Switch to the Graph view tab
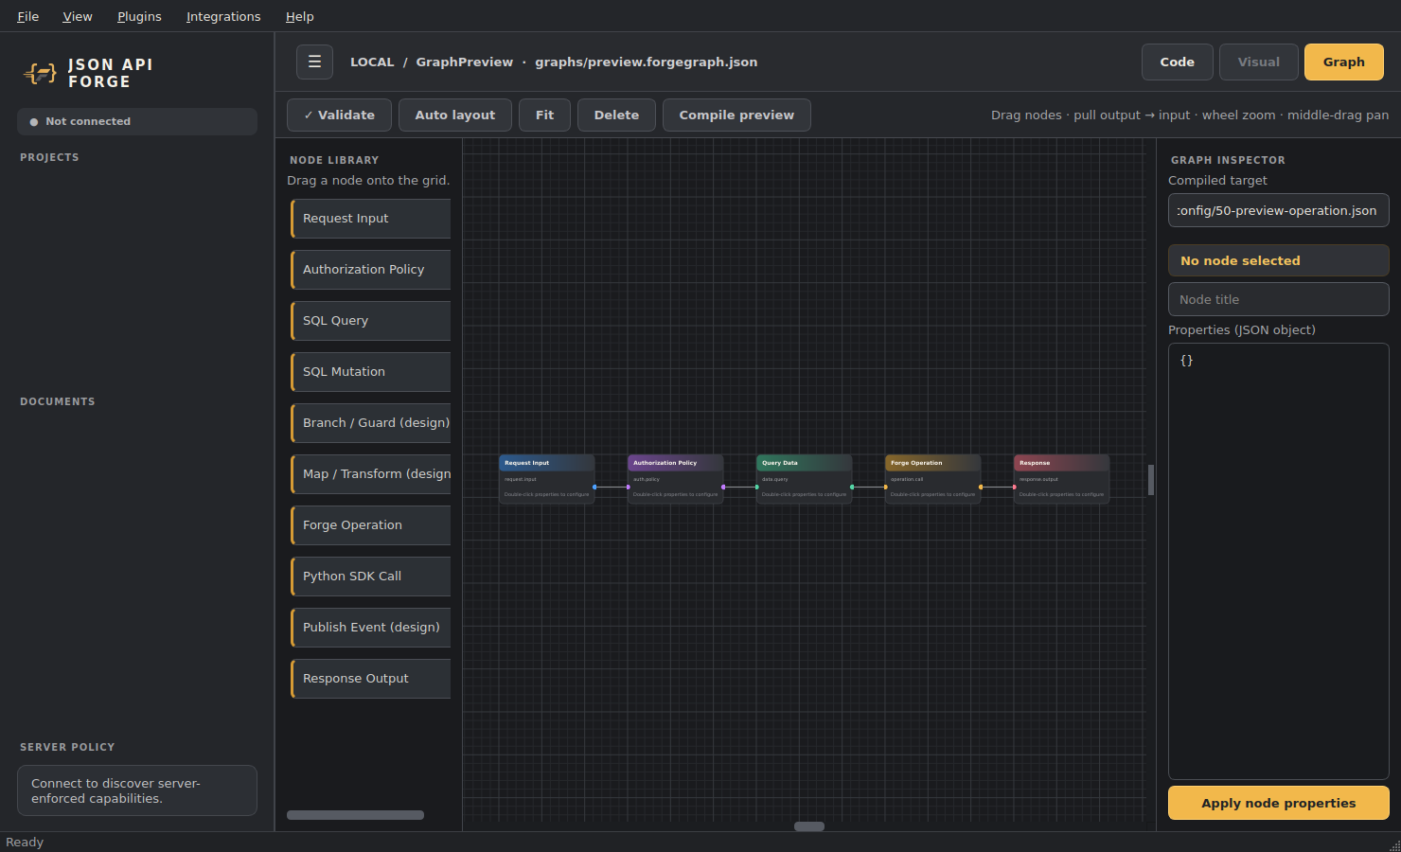 1343,62
